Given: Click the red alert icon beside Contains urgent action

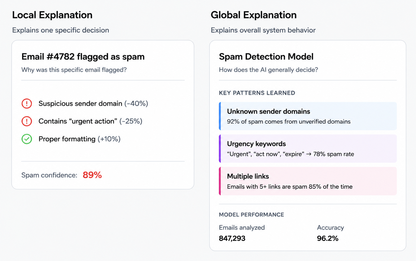Looking at the screenshot, I should point(27,121).
